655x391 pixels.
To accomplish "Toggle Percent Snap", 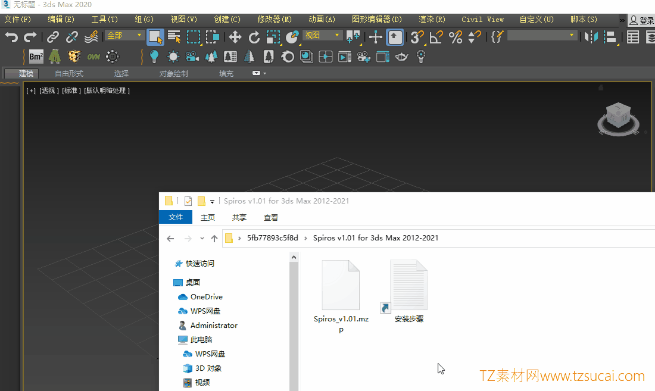I will point(456,37).
